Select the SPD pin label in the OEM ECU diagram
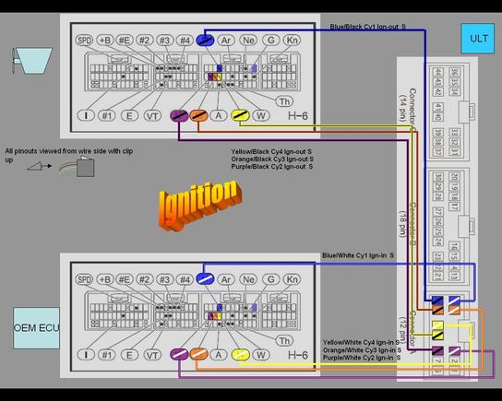Viewport: 502px width, 401px height. pos(84,279)
